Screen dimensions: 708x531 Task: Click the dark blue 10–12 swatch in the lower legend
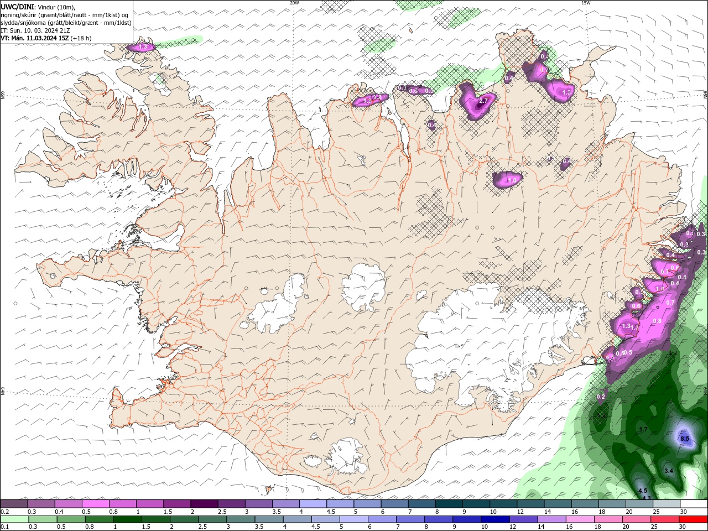pos(494,519)
